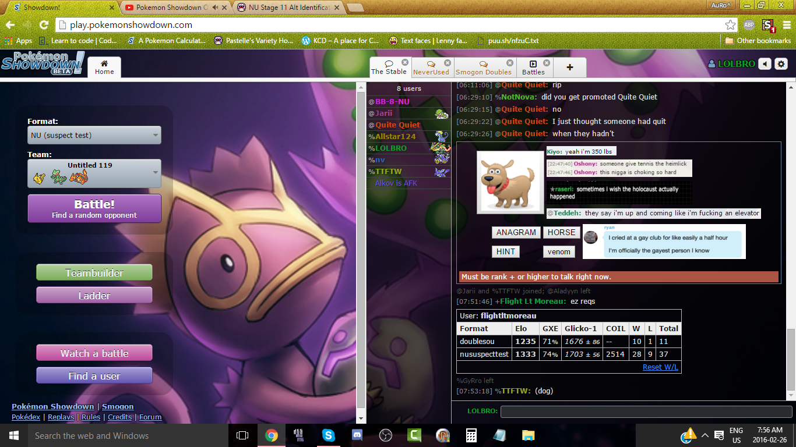Close The Stable chat room tab
The height and width of the screenshot is (447, 796).
click(x=405, y=62)
